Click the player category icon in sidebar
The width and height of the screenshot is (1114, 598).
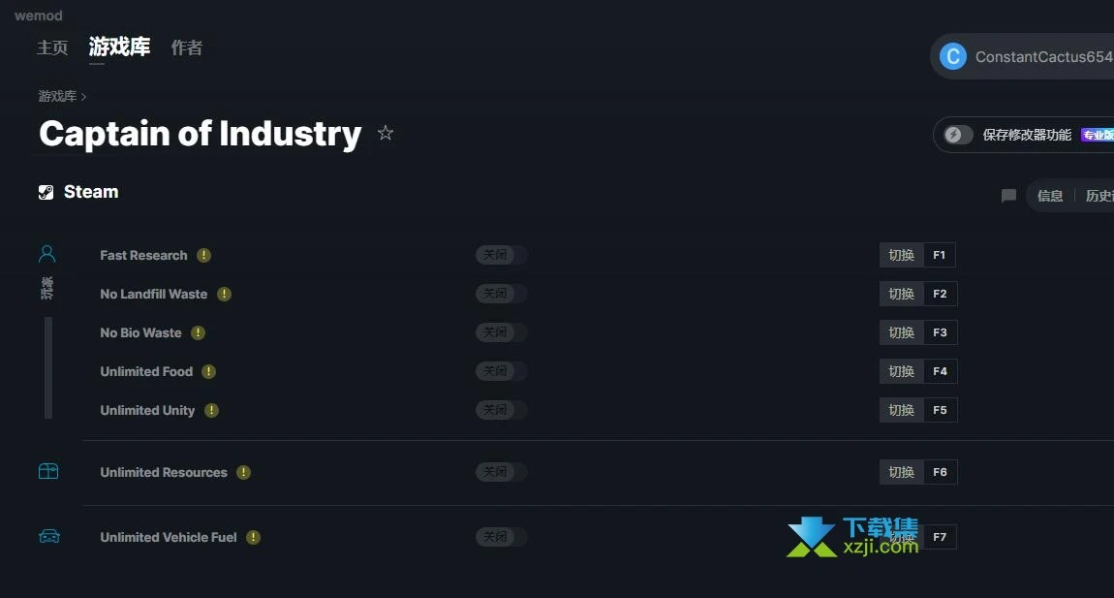[x=47, y=254]
